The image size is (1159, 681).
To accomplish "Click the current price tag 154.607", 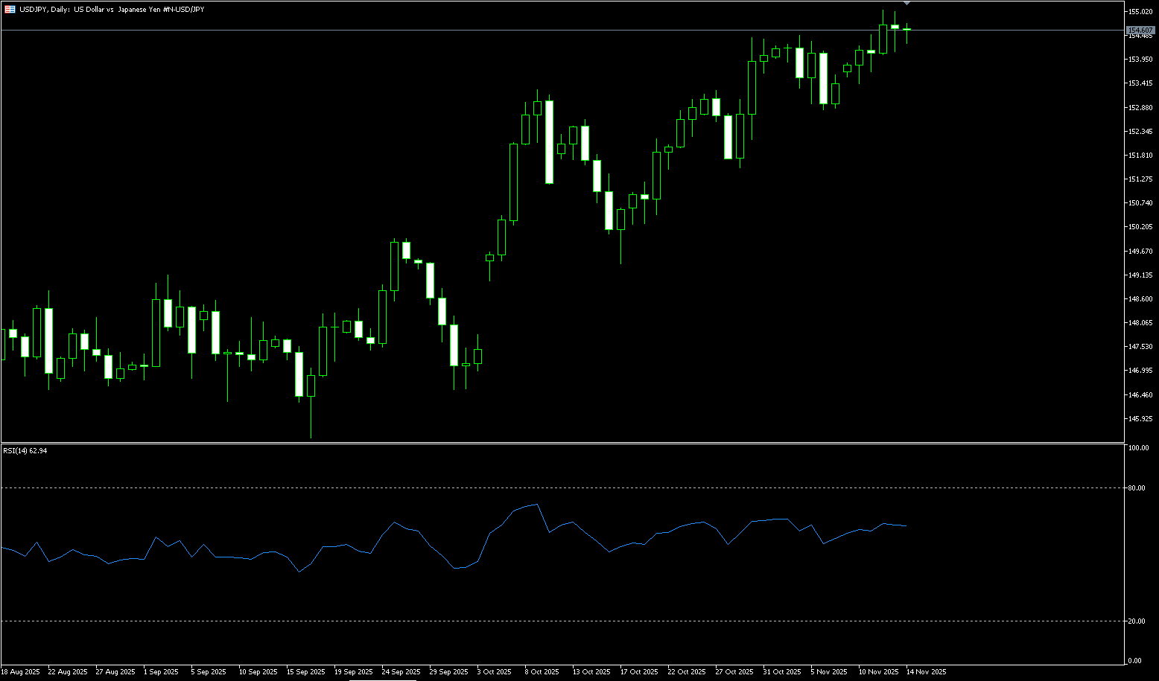I will click(x=1140, y=31).
